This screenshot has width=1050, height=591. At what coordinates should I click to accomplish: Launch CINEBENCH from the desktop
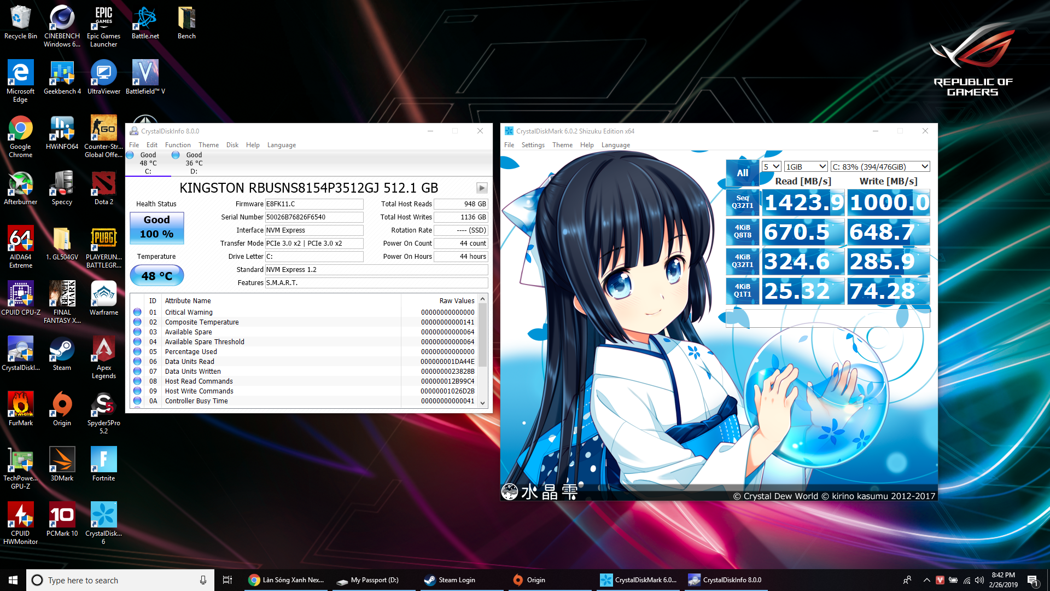point(62,26)
